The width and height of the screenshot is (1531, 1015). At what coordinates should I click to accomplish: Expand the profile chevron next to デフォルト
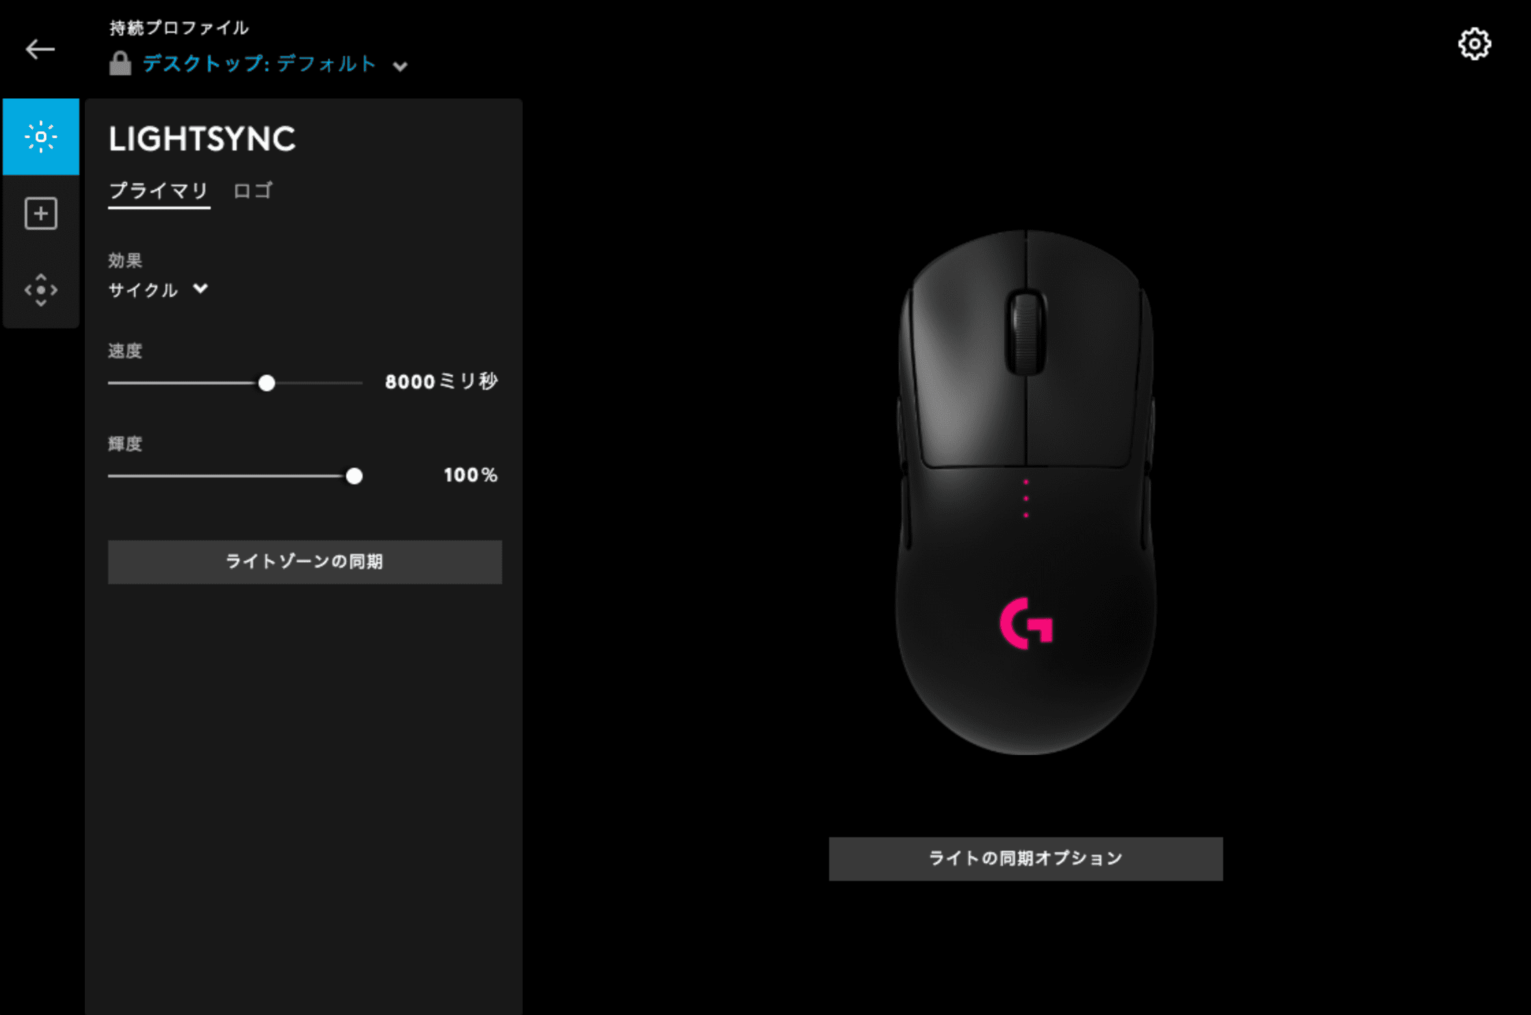coord(400,66)
